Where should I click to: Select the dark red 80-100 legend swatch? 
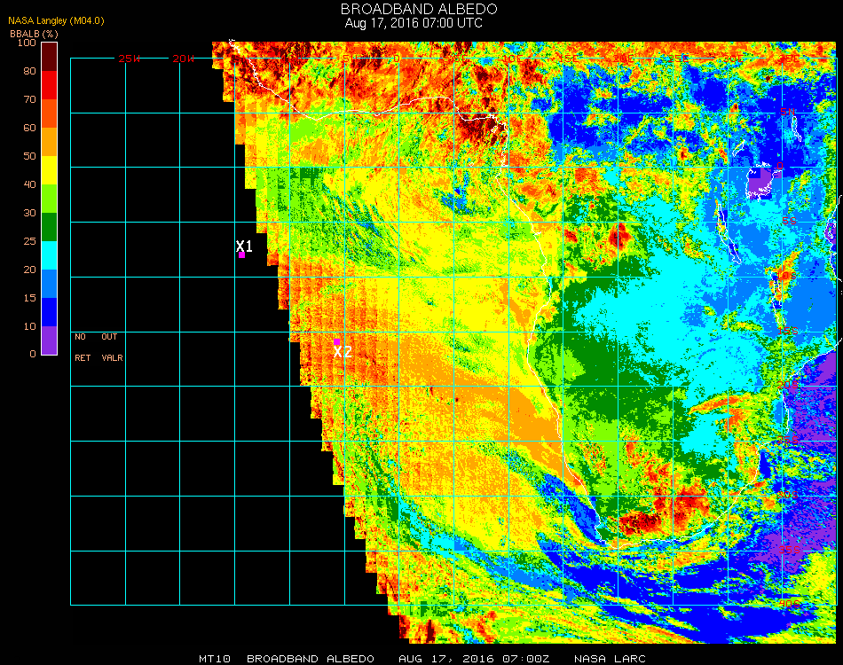[x=49, y=57]
